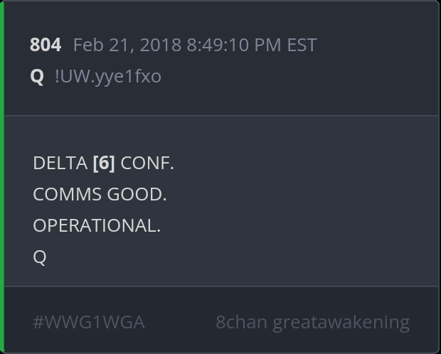Click the word CONF. in first line

tap(147, 163)
